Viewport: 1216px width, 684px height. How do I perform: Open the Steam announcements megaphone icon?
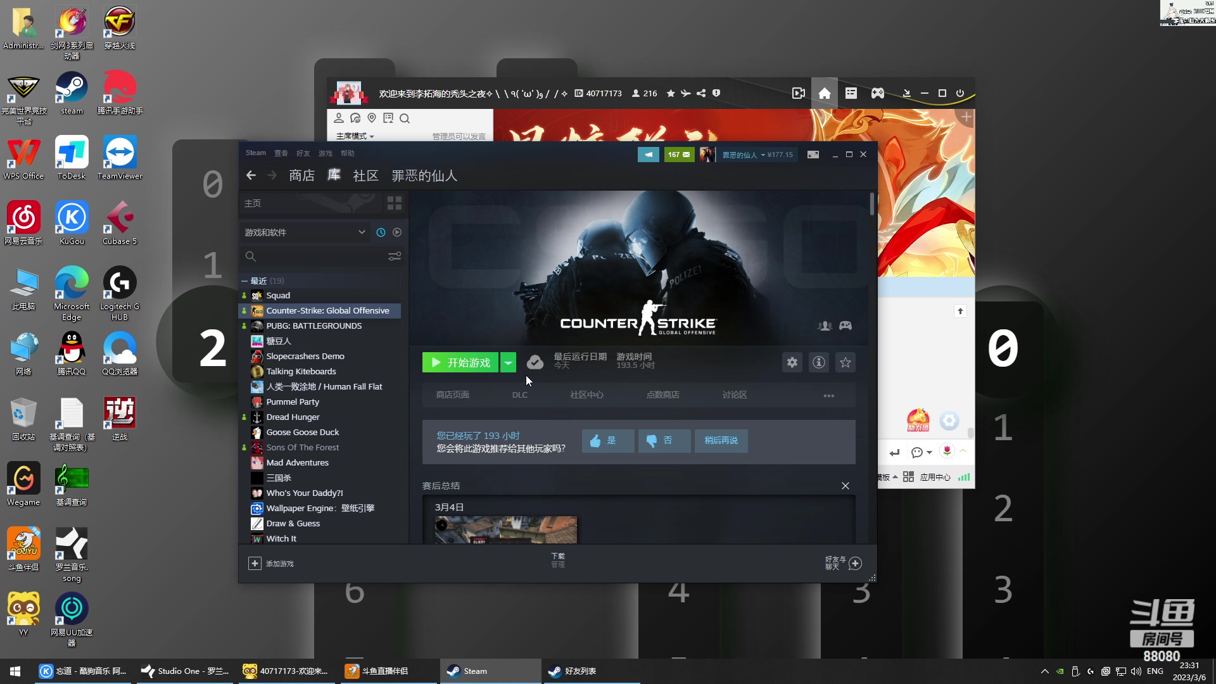pyautogui.click(x=648, y=155)
